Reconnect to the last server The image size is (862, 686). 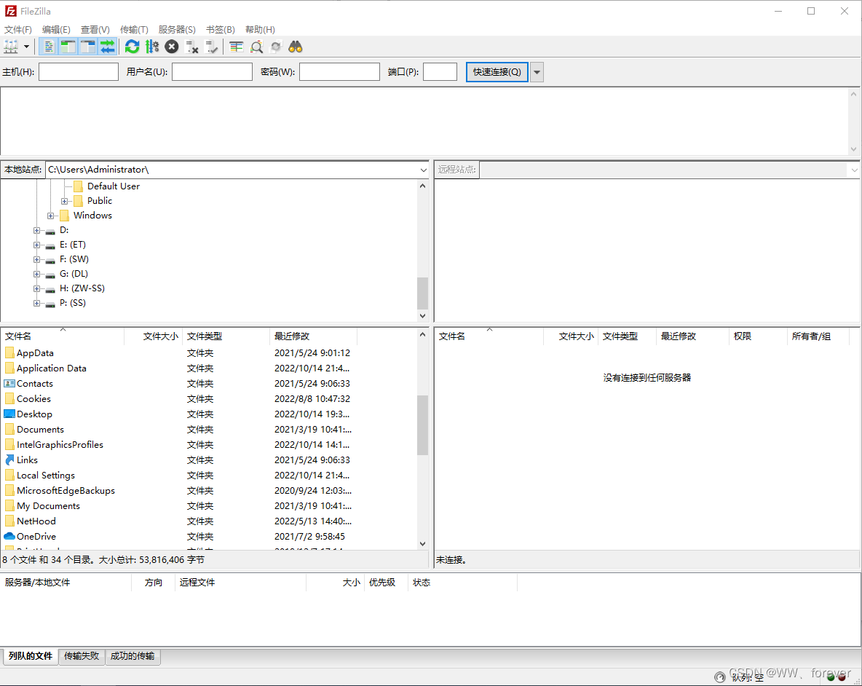click(212, 47)
